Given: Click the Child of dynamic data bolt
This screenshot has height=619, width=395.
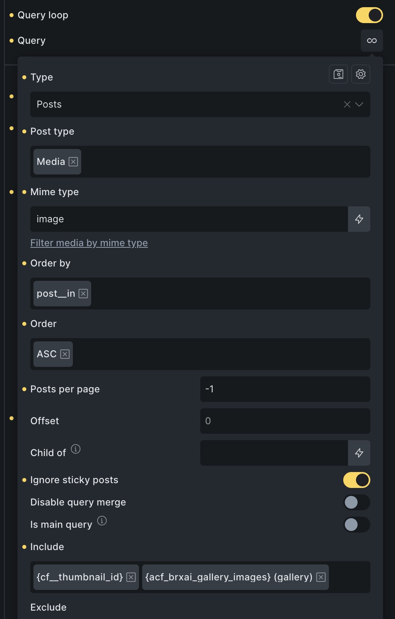Looking at the screenshot, I should point(359,453).
